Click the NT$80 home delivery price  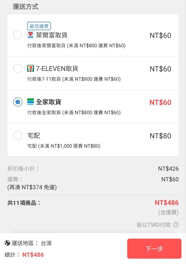[160, 136]
